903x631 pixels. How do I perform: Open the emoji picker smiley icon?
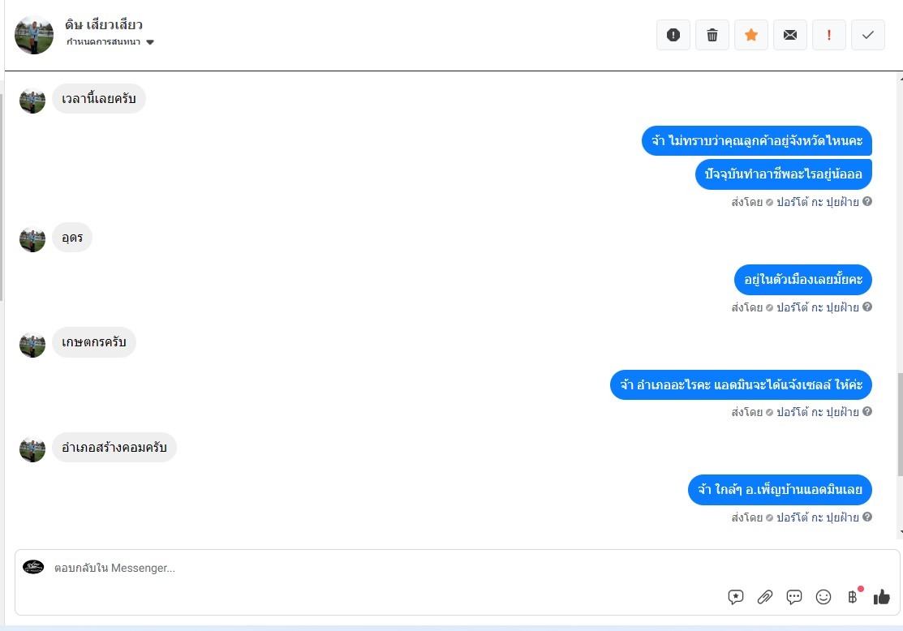823,597
